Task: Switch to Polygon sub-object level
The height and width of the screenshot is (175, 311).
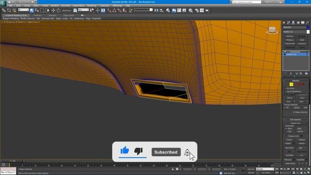Action: 299,85
